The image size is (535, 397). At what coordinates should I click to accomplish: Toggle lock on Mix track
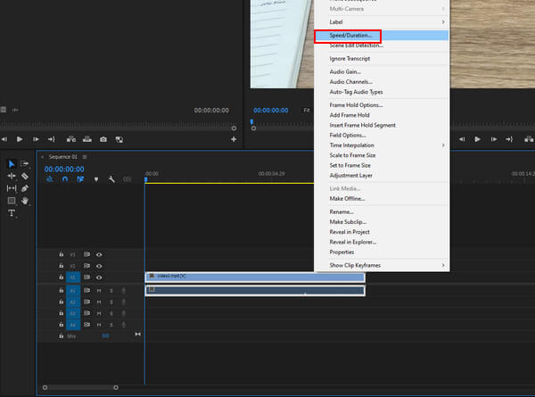click(x=61, y=336)
